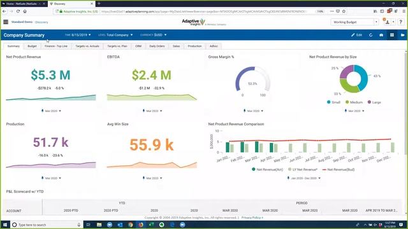Screen dimensions: 408x229
Task: Open the Net Product Revenue period dropdown
Action: [x=51, y=111]
